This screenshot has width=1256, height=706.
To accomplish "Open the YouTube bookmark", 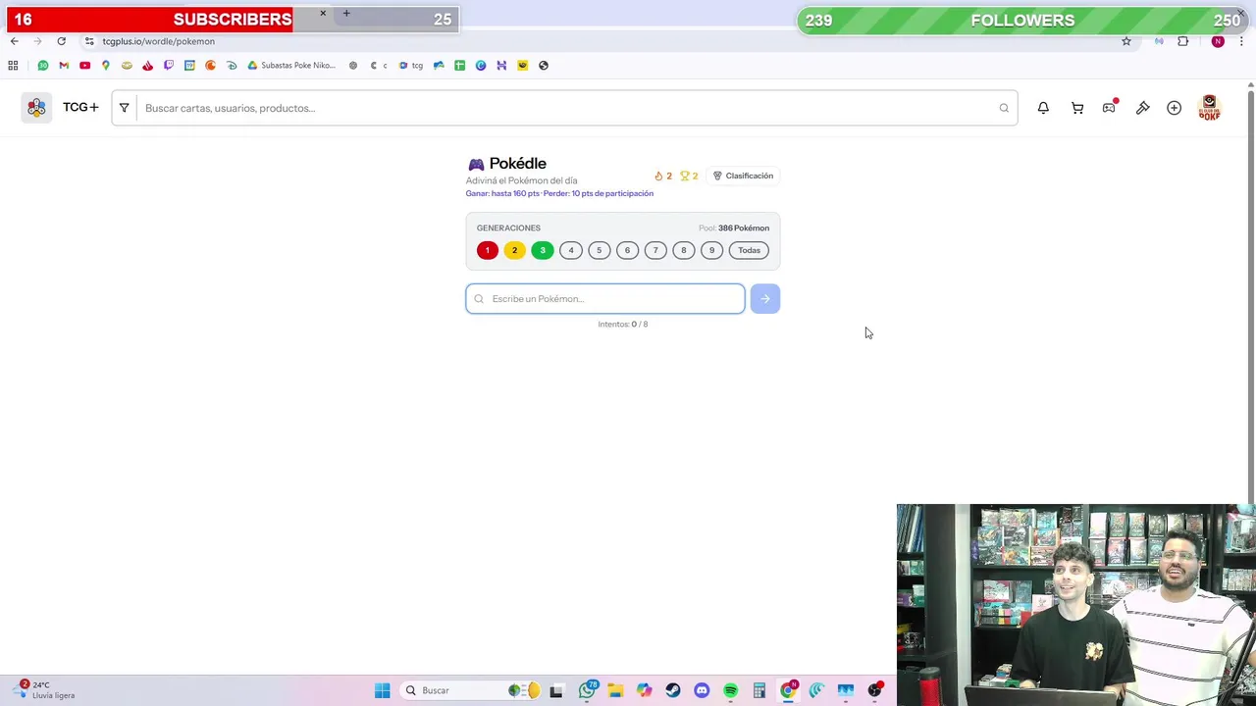I will click(x=84, y=66).
